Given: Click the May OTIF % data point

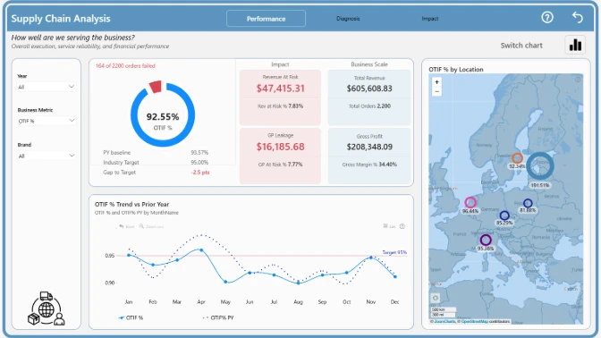Looking at the screenshot, I should point(225,282).
